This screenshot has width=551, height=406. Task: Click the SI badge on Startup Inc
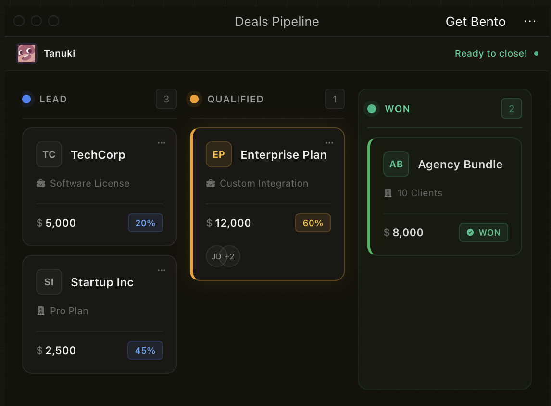pos(49,282)
